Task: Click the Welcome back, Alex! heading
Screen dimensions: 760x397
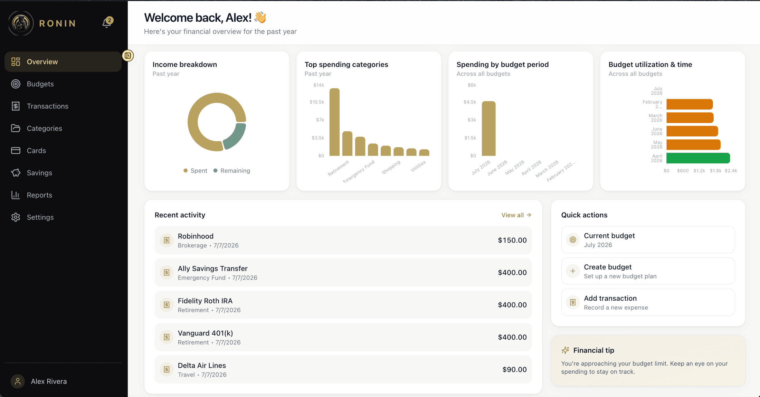Action: (198, 18)
